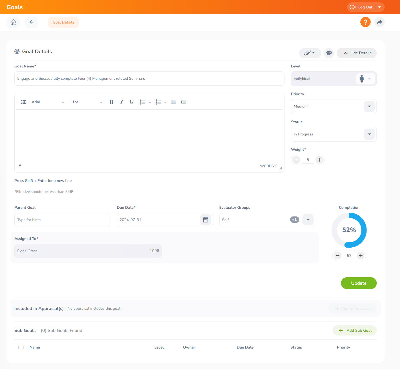Toggle bold formatting in the editor
This screenshot has height=369, width=400.
pos(111,102)
